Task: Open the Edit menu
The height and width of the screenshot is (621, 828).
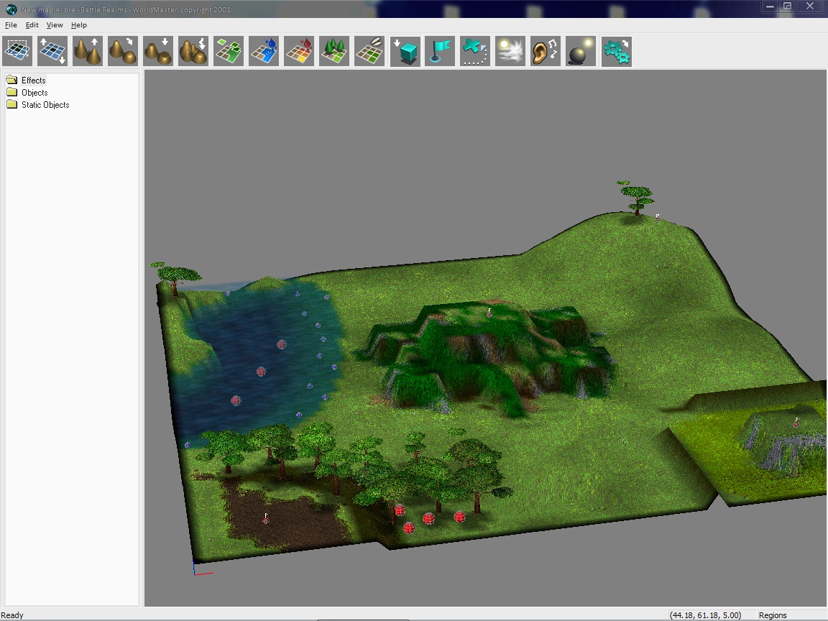Action: click(32, 25)
